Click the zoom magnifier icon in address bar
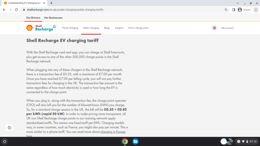 coord(226,10)
